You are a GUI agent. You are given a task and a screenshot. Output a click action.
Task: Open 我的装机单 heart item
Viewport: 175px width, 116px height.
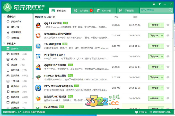click(14, 22)
